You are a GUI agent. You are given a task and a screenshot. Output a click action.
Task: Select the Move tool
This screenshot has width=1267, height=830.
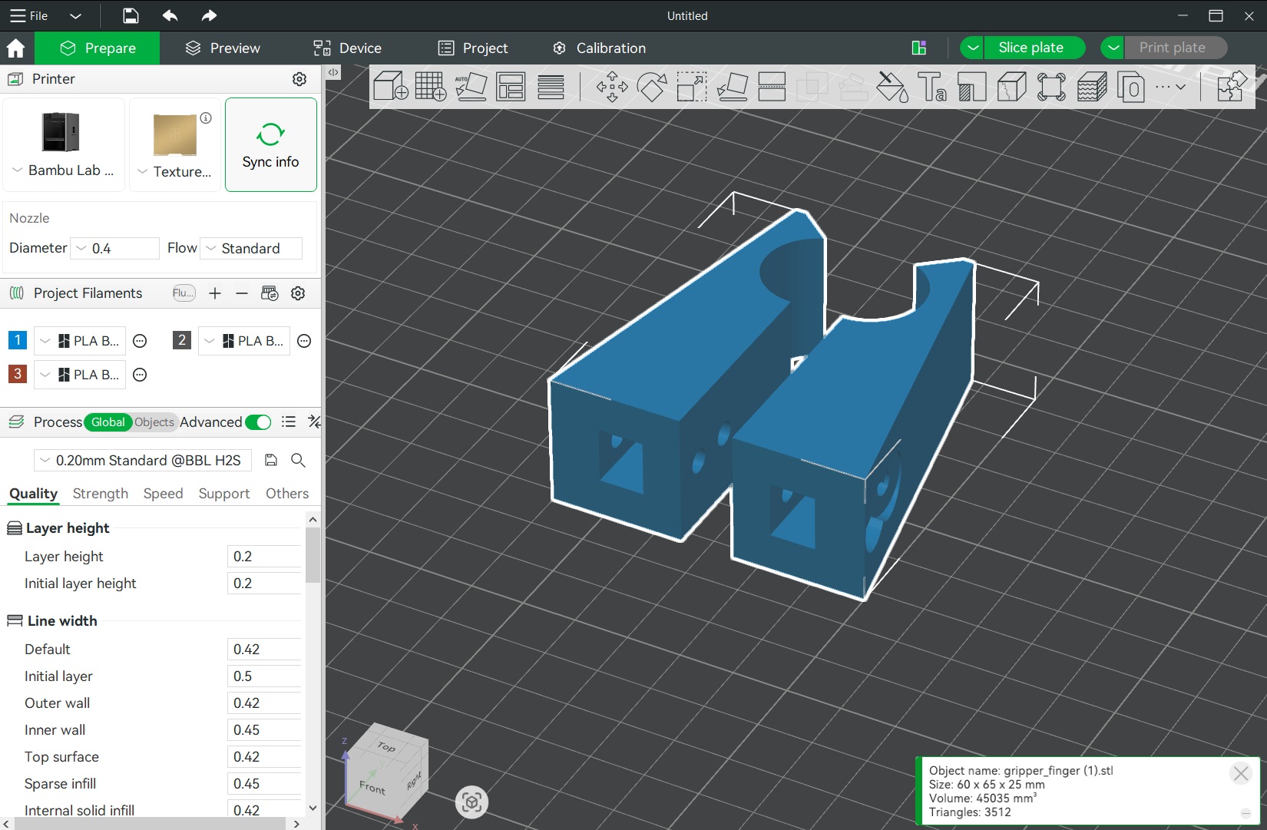click(x=611, y=87)
